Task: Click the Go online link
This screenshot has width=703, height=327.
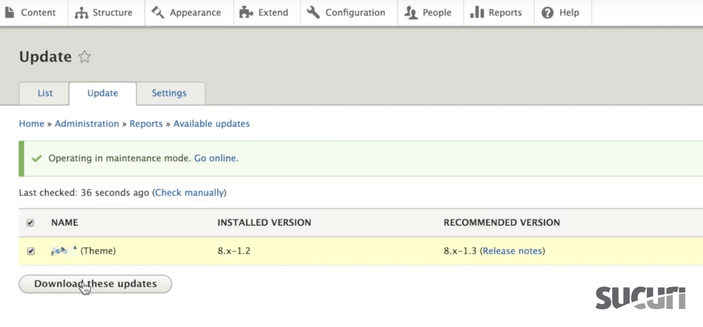Action: click(216, 158)
